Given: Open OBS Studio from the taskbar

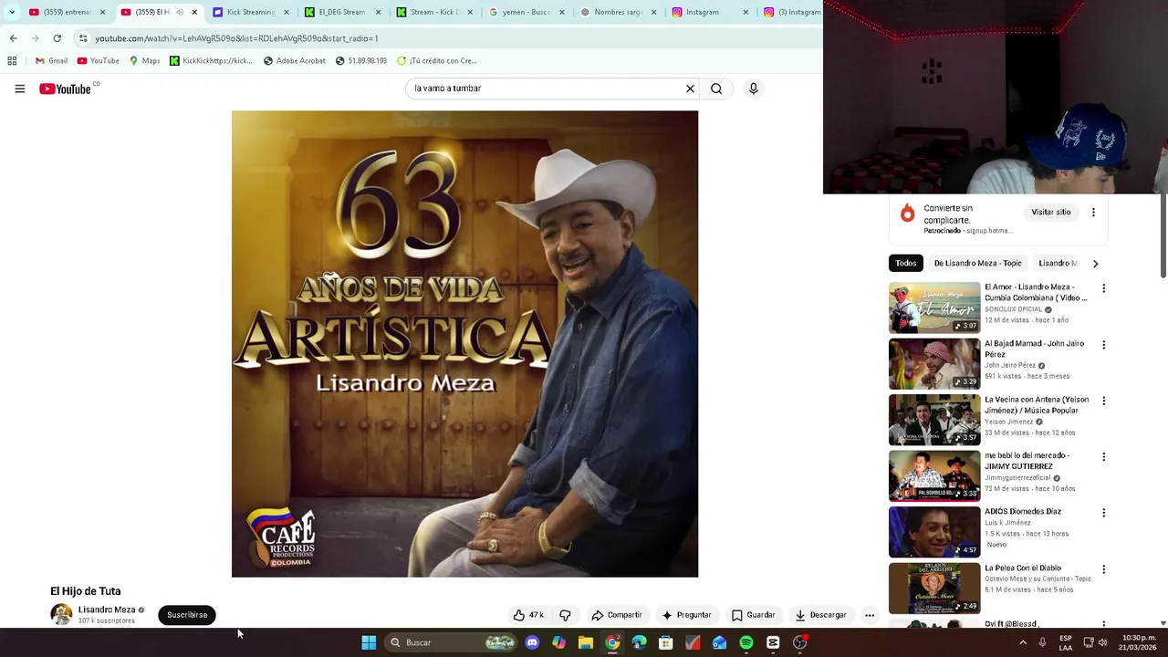Looking at the screenshot, I should click(x=800, y=642).
